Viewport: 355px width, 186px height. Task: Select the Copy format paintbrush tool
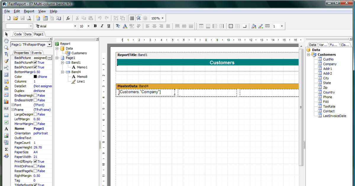(6, 61)
